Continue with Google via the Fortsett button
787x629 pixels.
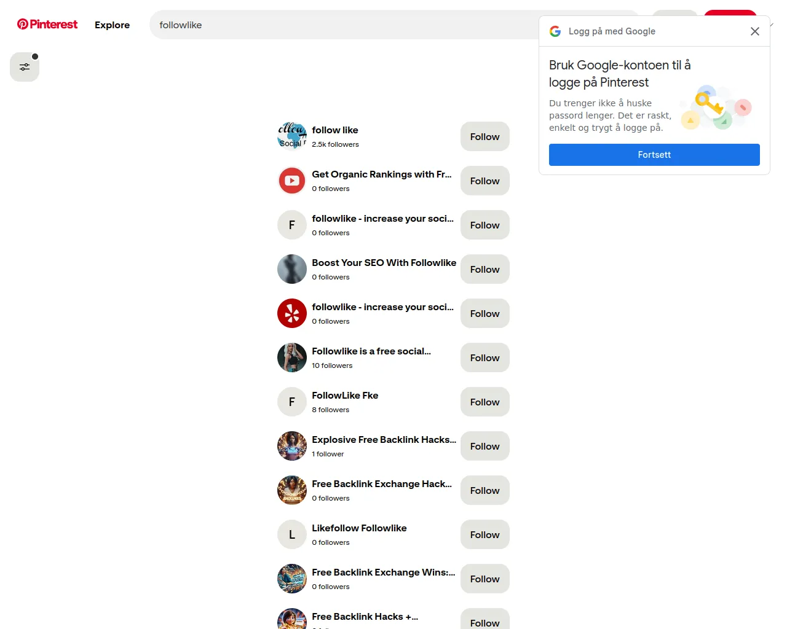[x=654, y=155]
